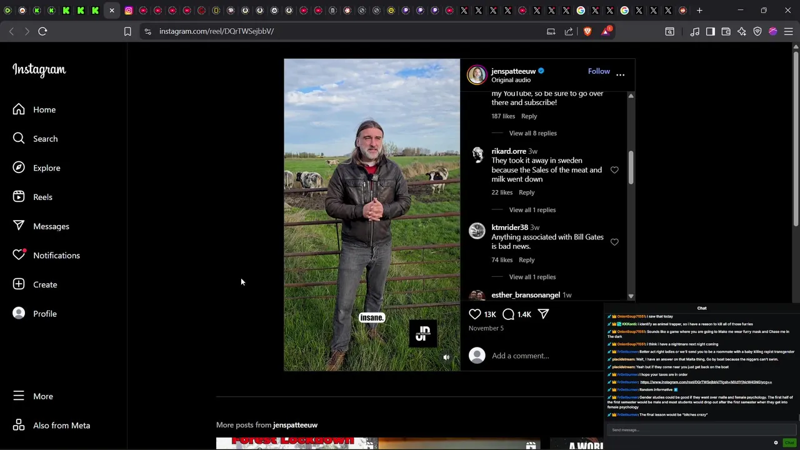
Task: Open the 187 likes count
Action: pyautogui.click(x=503, y=116)
